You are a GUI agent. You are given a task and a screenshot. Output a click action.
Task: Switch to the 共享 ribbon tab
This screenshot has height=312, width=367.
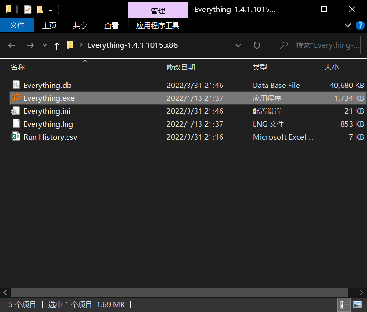point(80,25)
